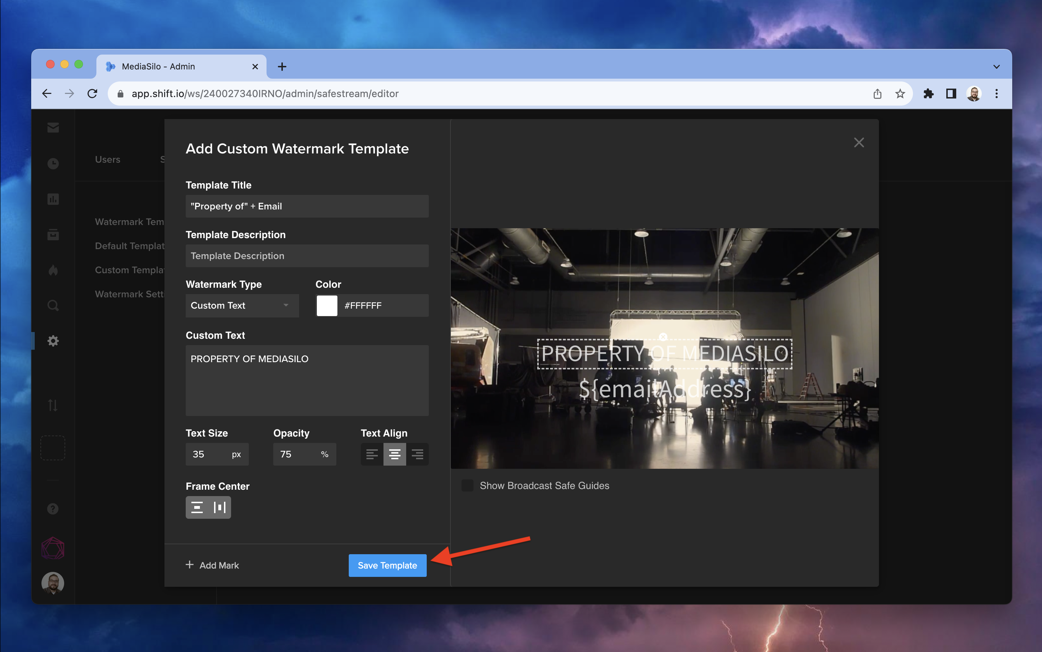
Task: Remove the selected watermark using its X handle
Action: pyautogui.click(x=663, y=337)
